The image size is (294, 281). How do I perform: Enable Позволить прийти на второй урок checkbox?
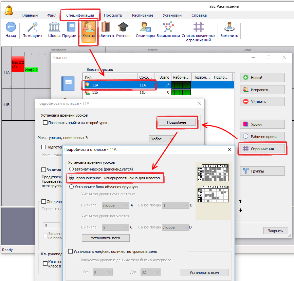[x=45, y=123]
